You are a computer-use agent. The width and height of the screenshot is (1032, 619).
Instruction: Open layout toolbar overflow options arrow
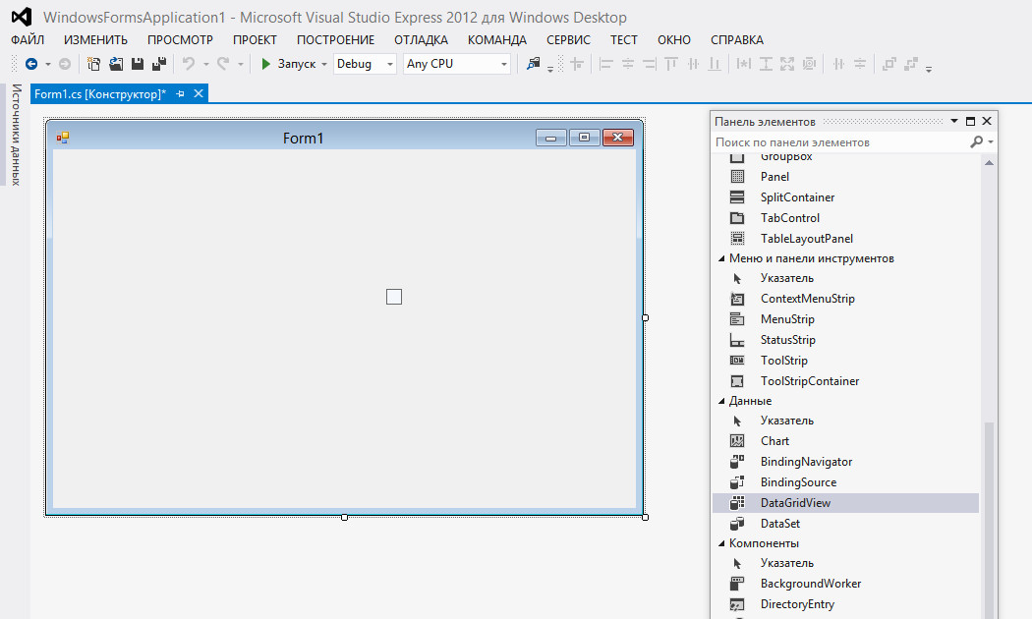pos(929,69)
